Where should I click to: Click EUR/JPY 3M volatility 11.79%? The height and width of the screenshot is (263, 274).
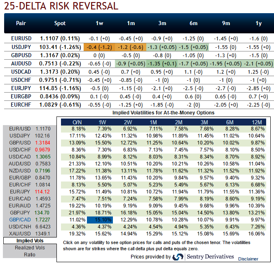pos(206,192)
